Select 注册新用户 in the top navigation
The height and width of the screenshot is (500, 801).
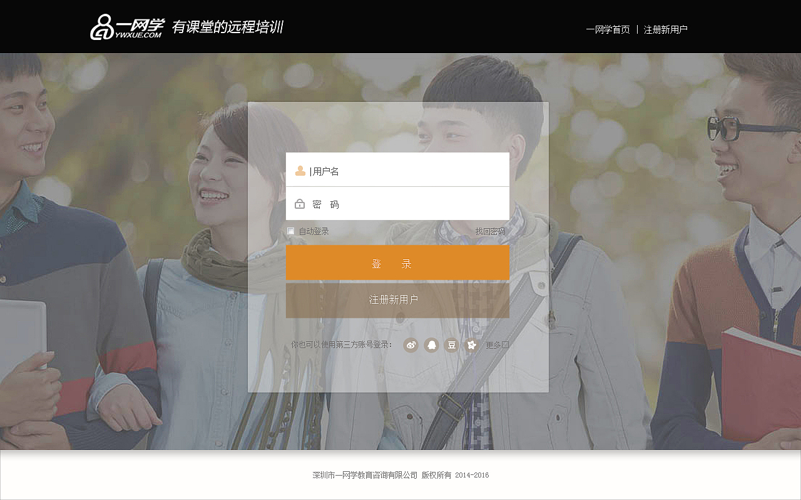[x=665, y=29]
